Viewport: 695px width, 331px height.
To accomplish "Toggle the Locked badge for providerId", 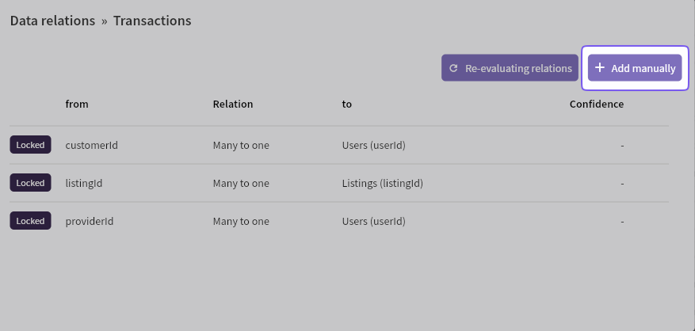I will click(x=31, y=221).
